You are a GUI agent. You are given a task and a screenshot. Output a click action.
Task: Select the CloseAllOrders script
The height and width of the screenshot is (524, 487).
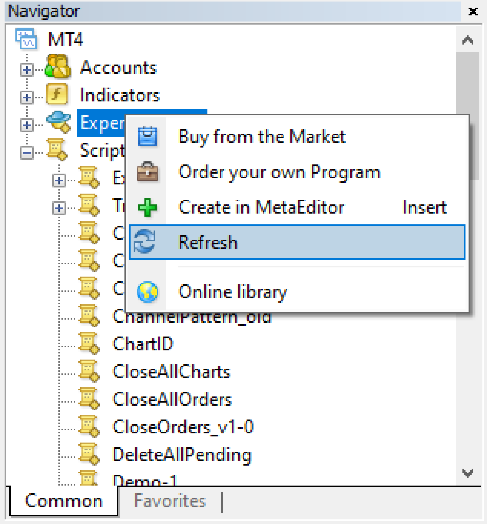(172, 399)
